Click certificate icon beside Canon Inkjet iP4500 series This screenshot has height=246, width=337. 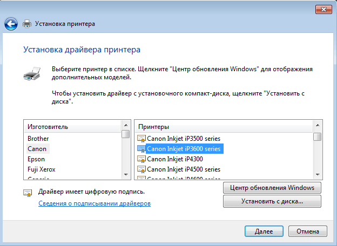pyautogui.click(x=141, y=169)
